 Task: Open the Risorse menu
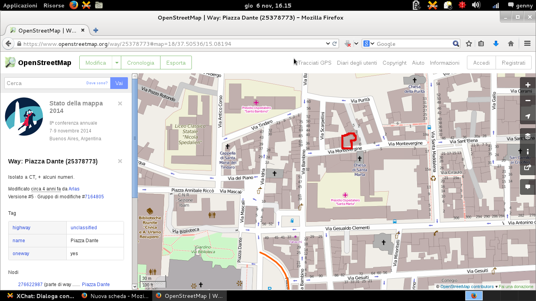click(54, 5)
